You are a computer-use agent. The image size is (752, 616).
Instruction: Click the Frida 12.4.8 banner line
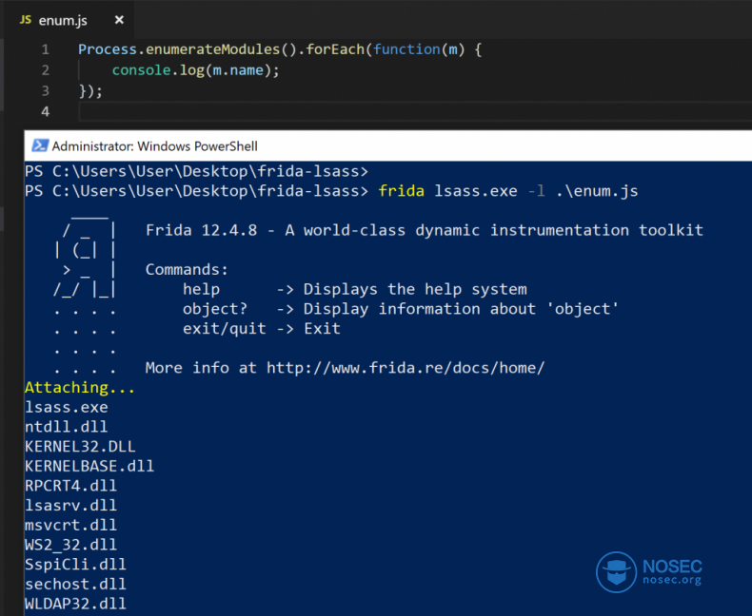424,230
